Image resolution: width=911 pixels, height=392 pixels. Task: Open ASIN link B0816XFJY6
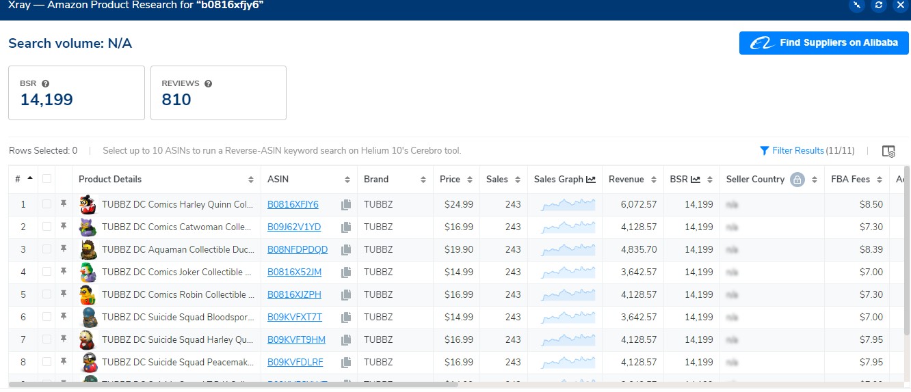tap(293, 204)
